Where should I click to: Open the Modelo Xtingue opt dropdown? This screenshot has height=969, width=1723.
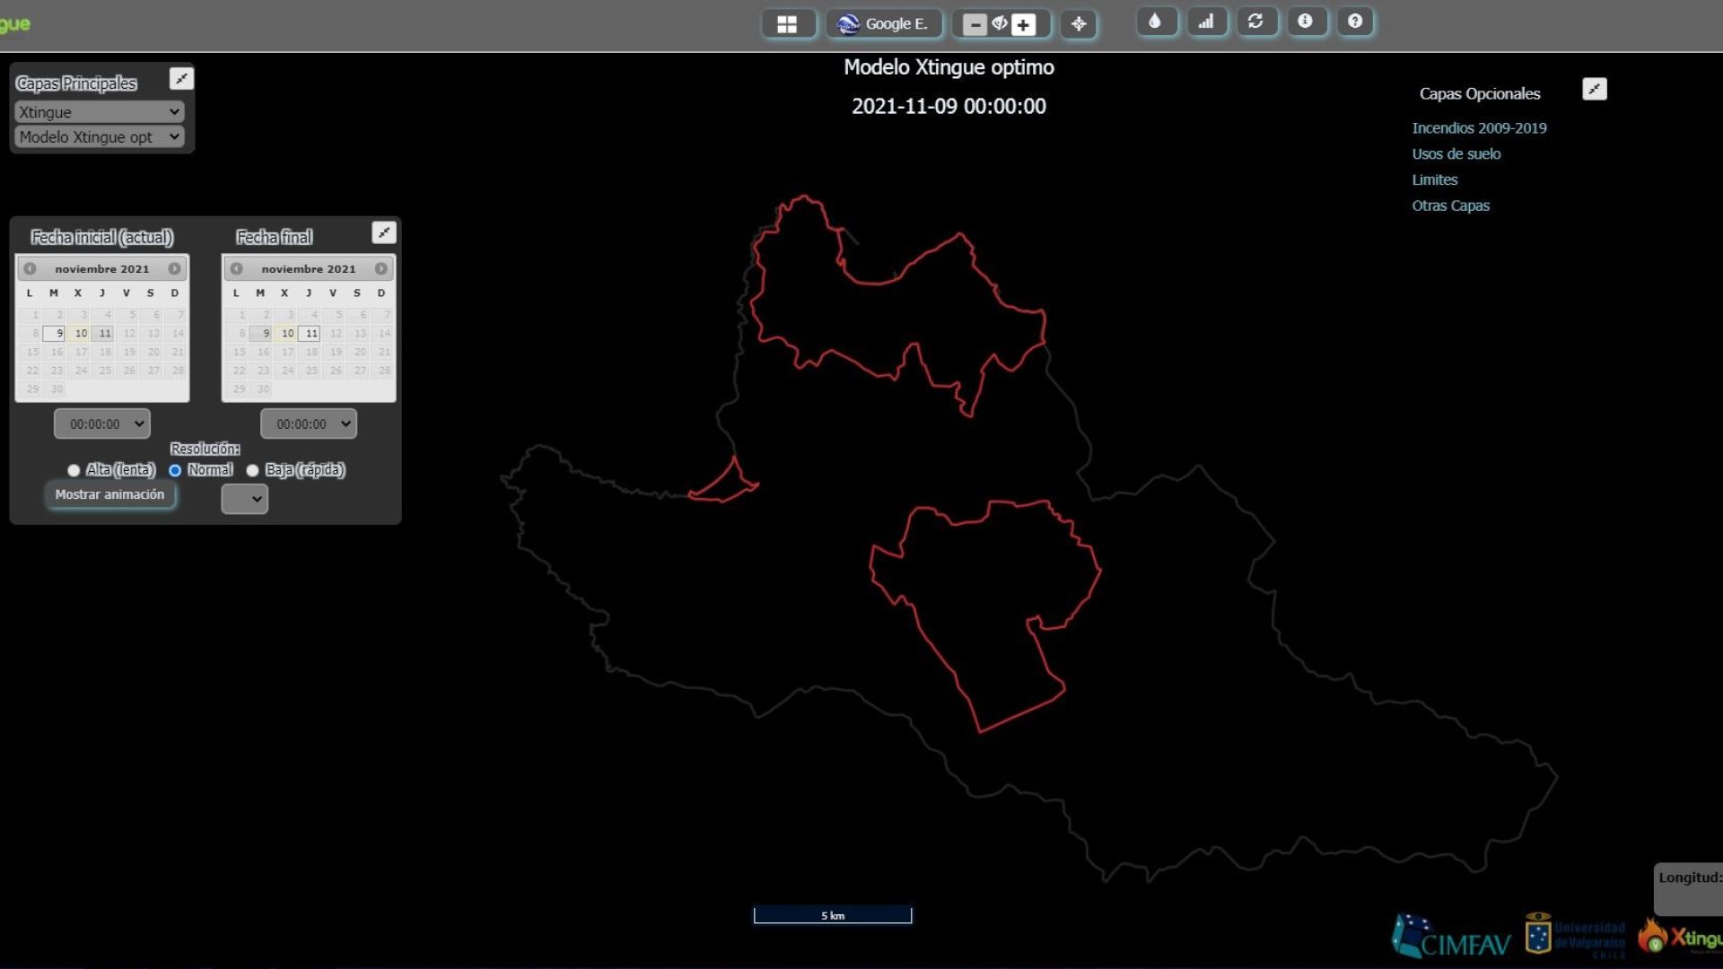click(x=100, y=137)
